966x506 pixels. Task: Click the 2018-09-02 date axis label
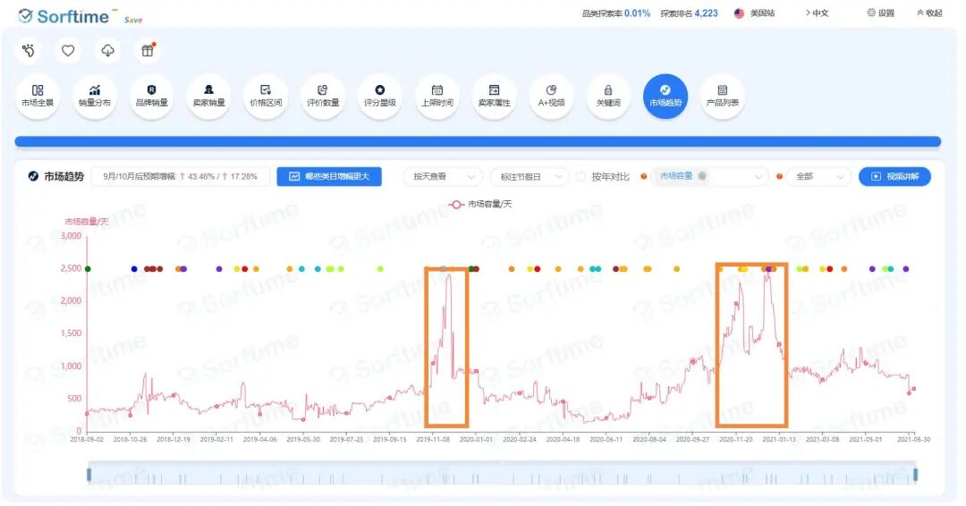coord(87,440)
